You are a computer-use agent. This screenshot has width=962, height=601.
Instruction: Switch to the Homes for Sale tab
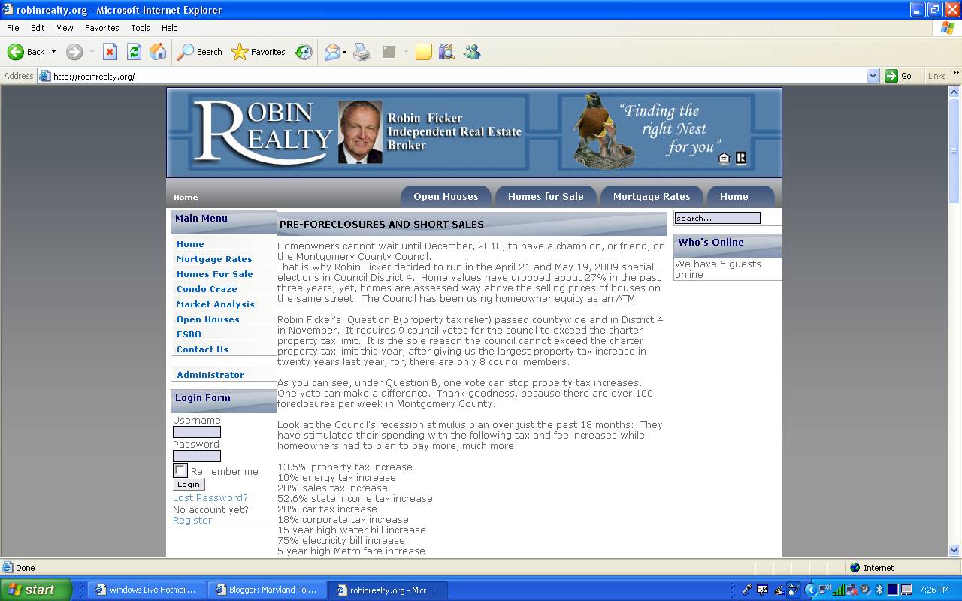(546, 196)
